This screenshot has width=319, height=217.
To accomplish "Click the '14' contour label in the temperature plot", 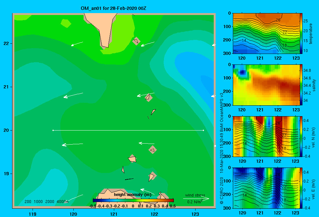I will [244, 41].
